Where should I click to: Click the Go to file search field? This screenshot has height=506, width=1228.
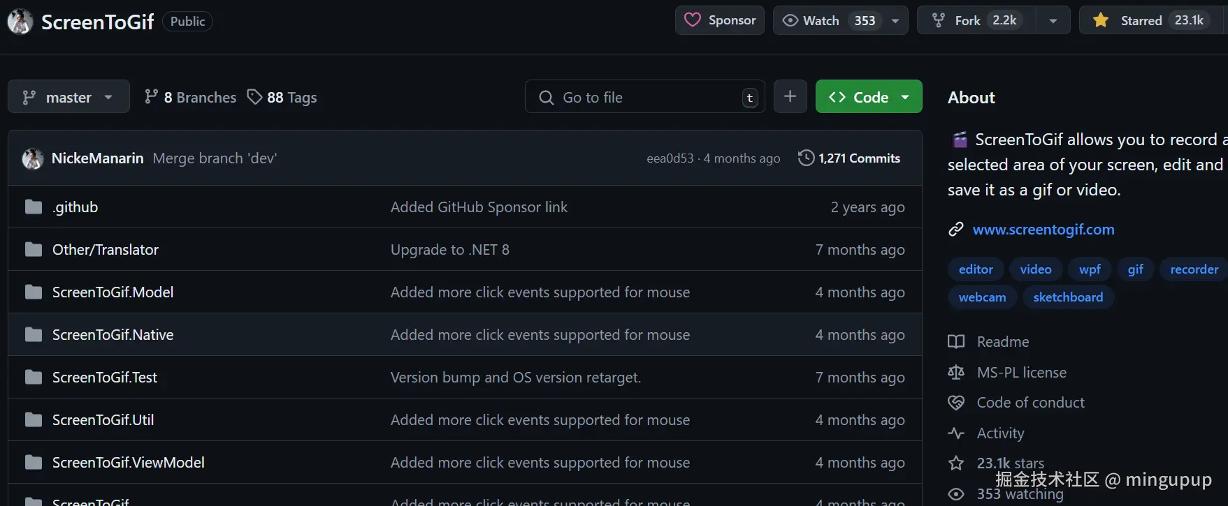643,98
